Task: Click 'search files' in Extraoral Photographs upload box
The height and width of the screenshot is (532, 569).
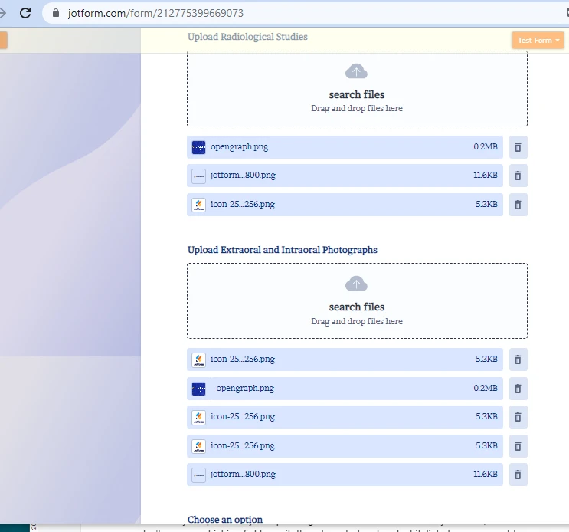Action: coord(356,307)
